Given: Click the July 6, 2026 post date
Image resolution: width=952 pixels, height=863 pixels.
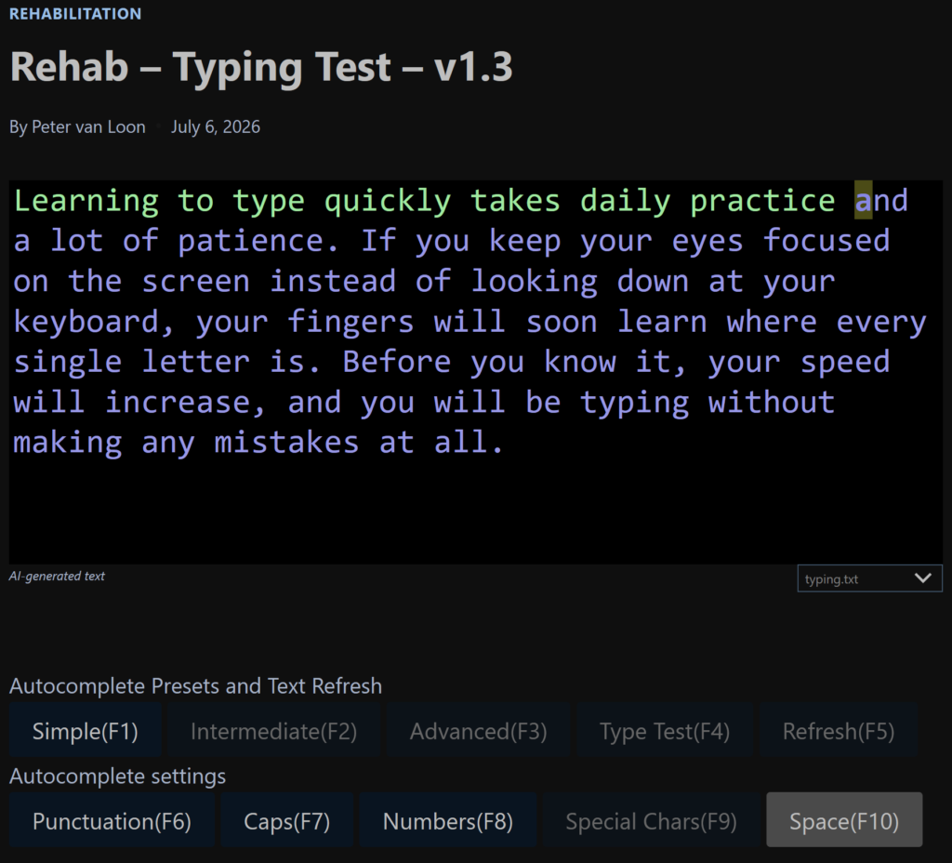Looking at the screenshot, I should [x=216, y=126].
